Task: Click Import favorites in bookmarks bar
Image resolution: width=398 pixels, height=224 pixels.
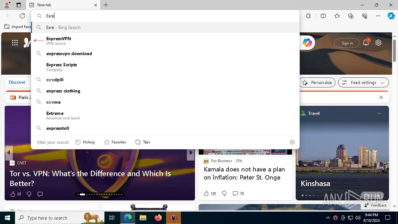Action: point(18,27)
